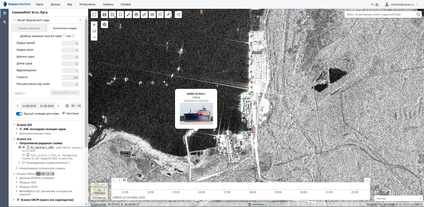Go to next date interval

(x=58, y=106)
